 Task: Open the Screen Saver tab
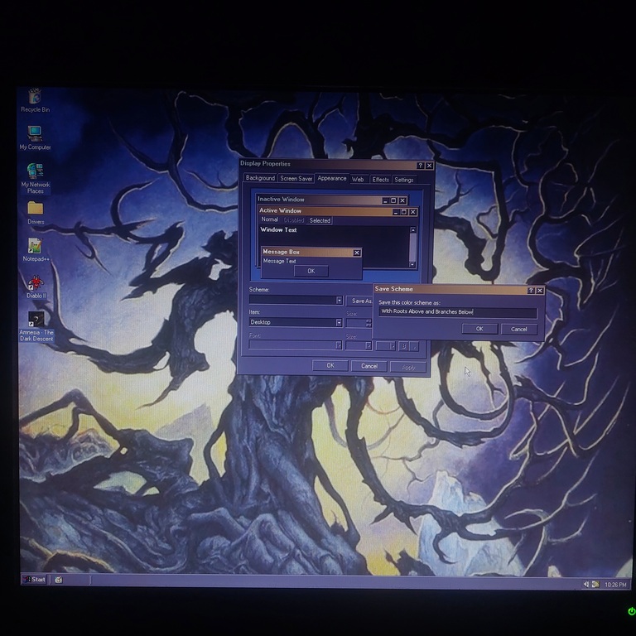[296, 179]
